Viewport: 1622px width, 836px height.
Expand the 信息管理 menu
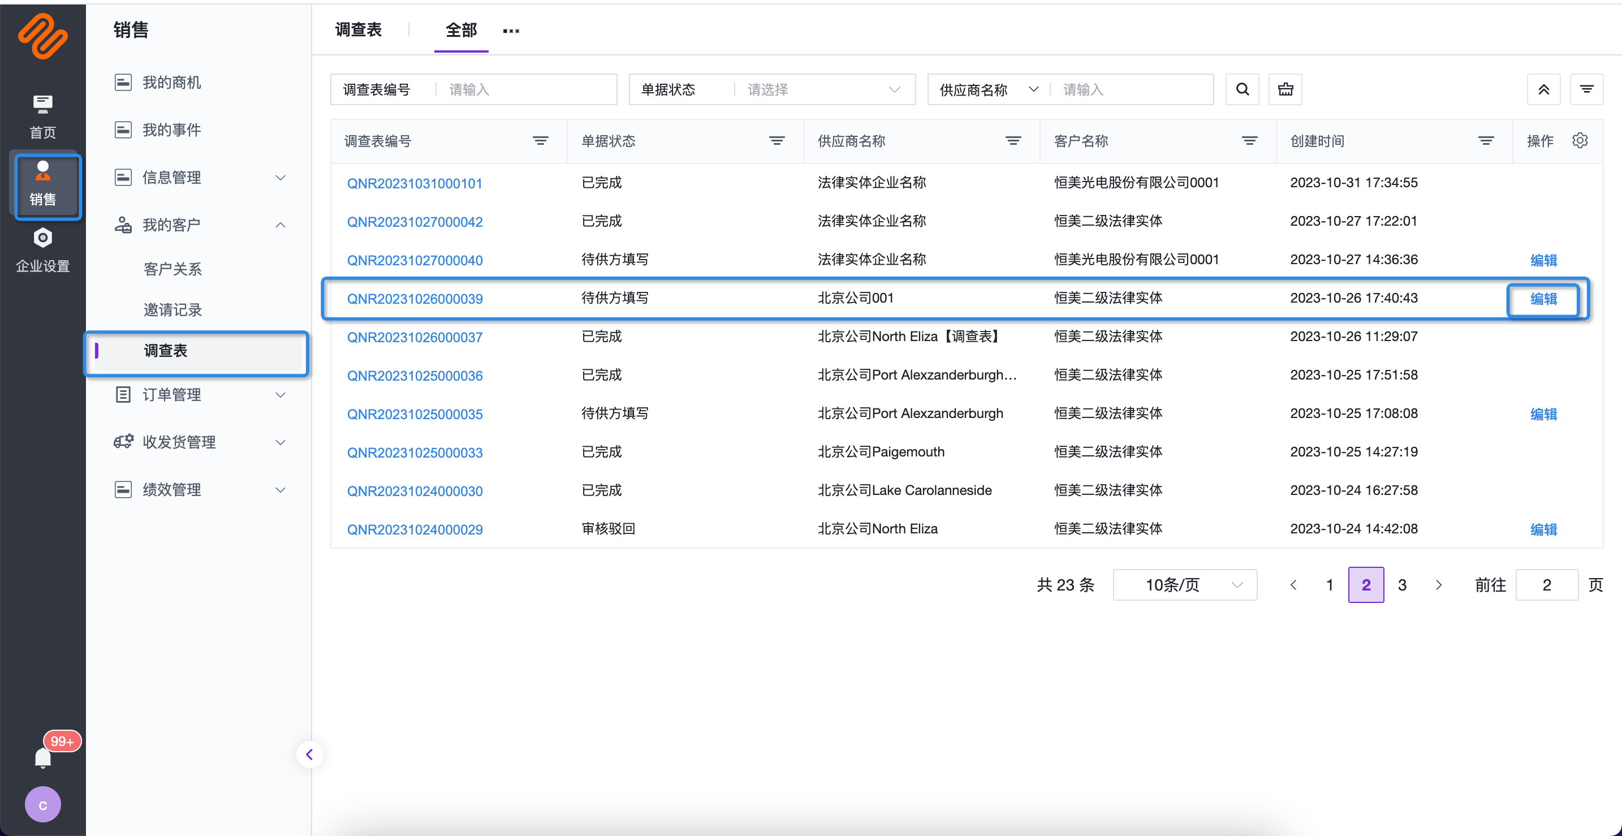coord(281,178)
